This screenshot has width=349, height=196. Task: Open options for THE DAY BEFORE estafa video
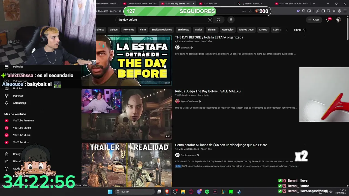point(305,37)
